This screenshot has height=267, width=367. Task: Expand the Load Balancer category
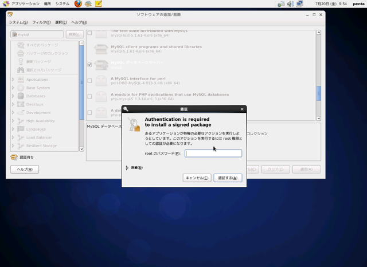click(13, 138)
